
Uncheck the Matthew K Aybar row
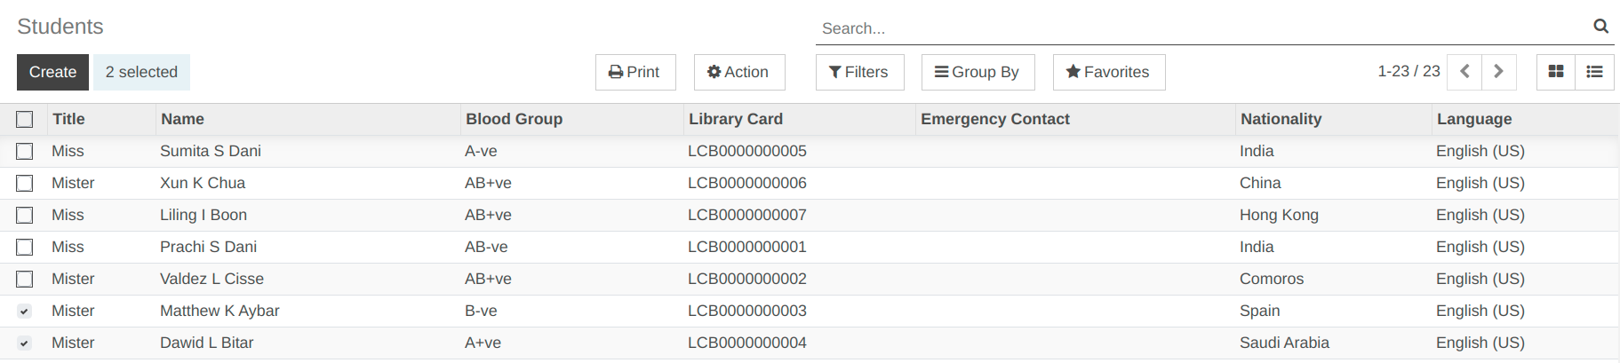coord(25,311)
